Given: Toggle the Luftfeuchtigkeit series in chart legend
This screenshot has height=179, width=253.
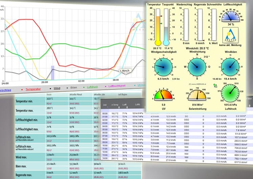Looking at the screenshot, I should tap(117, 86).
